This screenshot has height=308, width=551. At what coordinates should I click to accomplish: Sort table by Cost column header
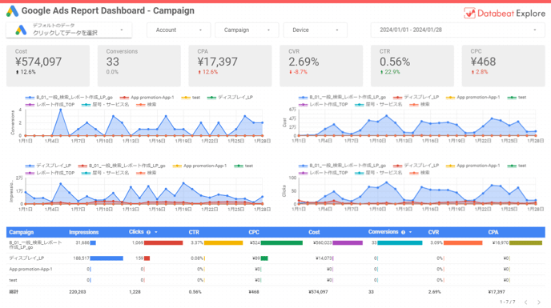(x=314, y=232)
